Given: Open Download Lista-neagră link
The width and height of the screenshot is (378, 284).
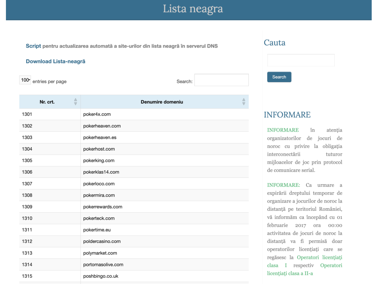Looking at the screenshot, I should tap(55, 61).
